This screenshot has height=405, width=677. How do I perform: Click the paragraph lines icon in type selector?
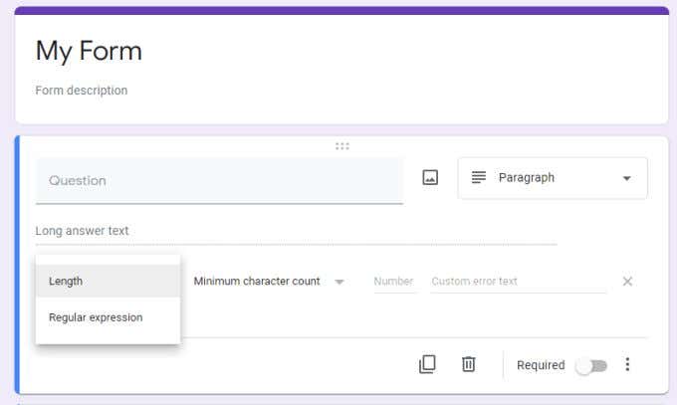coord(479,177)
